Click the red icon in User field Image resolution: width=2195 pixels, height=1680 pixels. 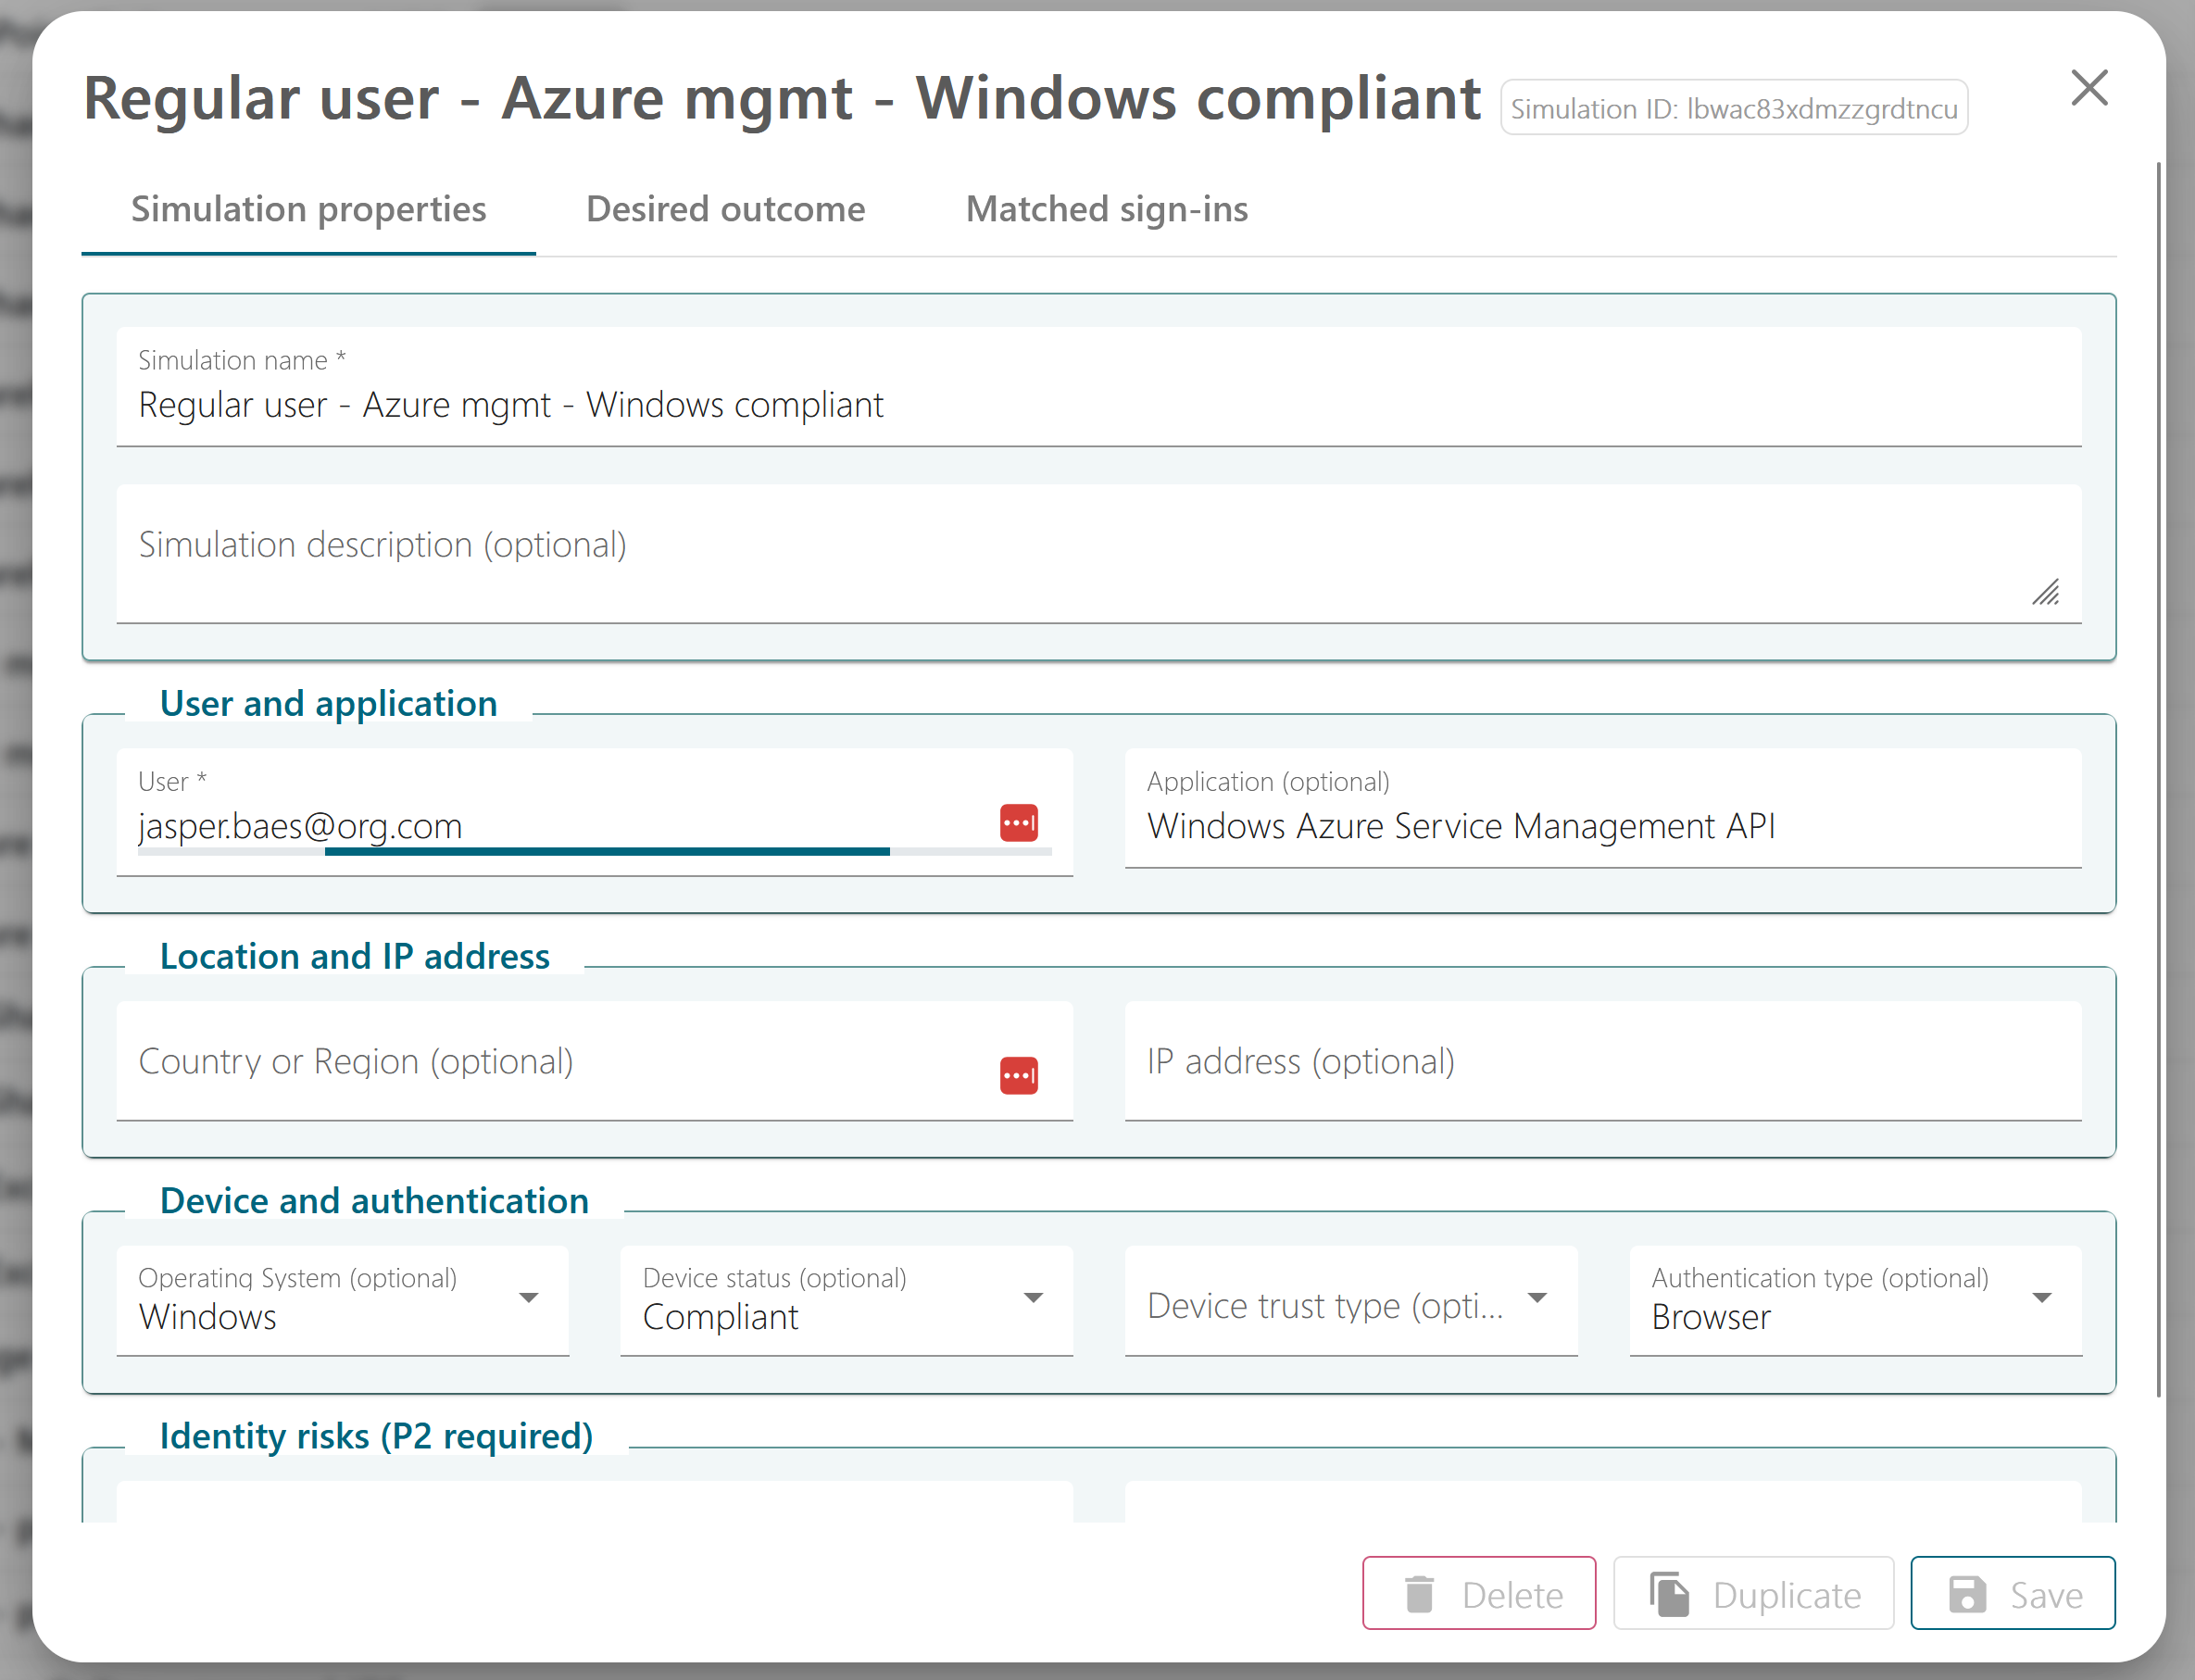click(x=1018, y=823)
